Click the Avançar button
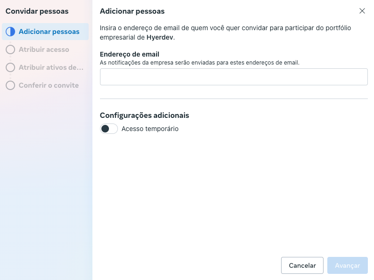This screenshot has height=280, width=374. (x=348, y=265)
